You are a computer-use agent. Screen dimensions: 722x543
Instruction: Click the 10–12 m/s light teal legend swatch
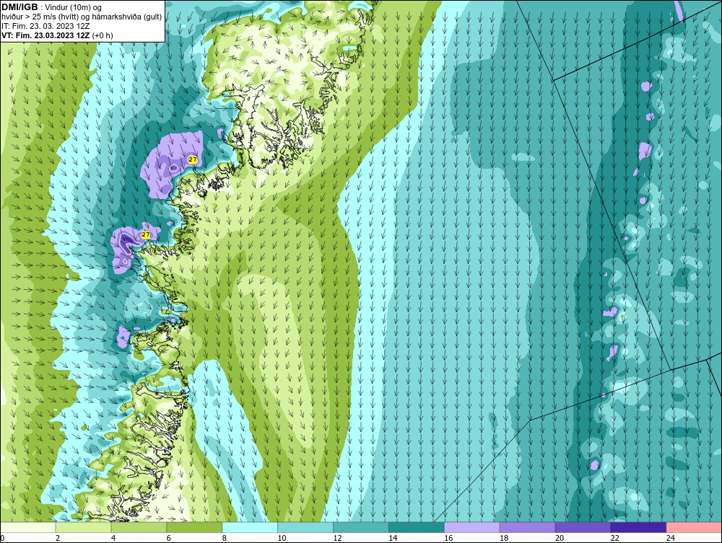pyautogui.click(x=305, y=527)
